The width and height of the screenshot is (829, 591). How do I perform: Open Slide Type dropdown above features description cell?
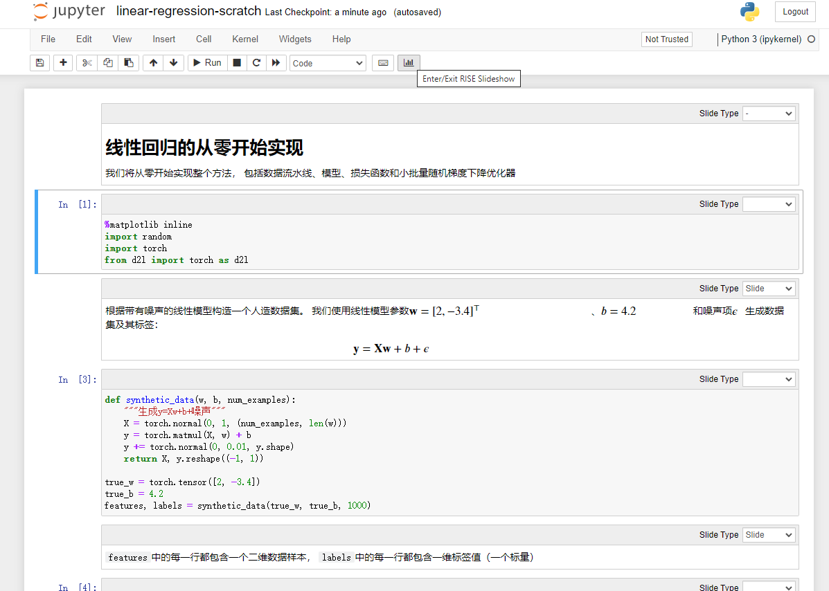769,535
